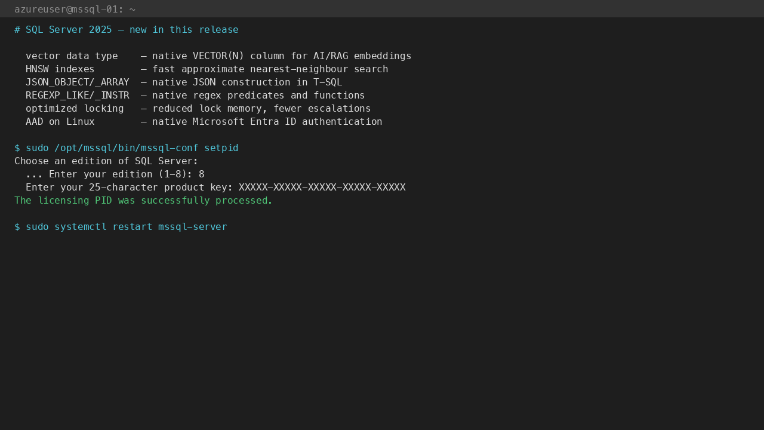Viewport: 764px width, 430px height.
Task: Click 'The licensing PID was successfully processed.' message
Action: pos(144,201)
